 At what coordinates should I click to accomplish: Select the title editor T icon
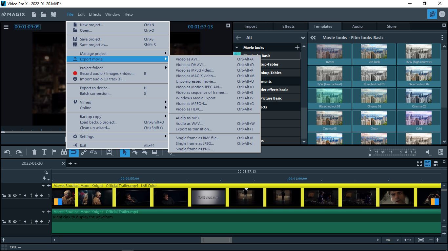click(x=44, y=152)
